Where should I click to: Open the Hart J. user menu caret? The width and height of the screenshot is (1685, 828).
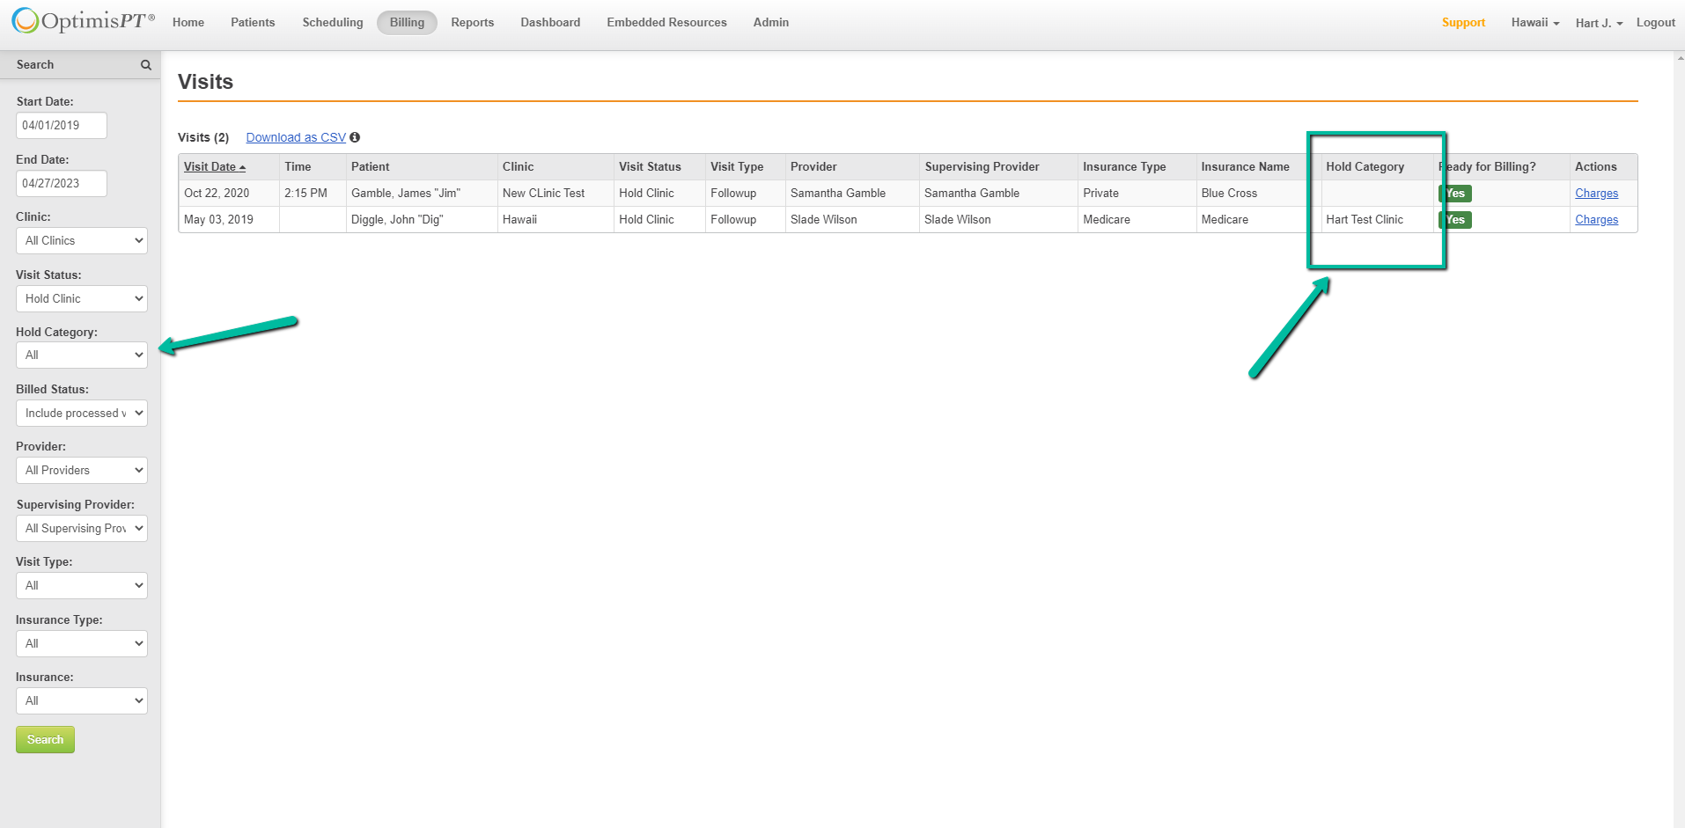[x=1618, y=23]
